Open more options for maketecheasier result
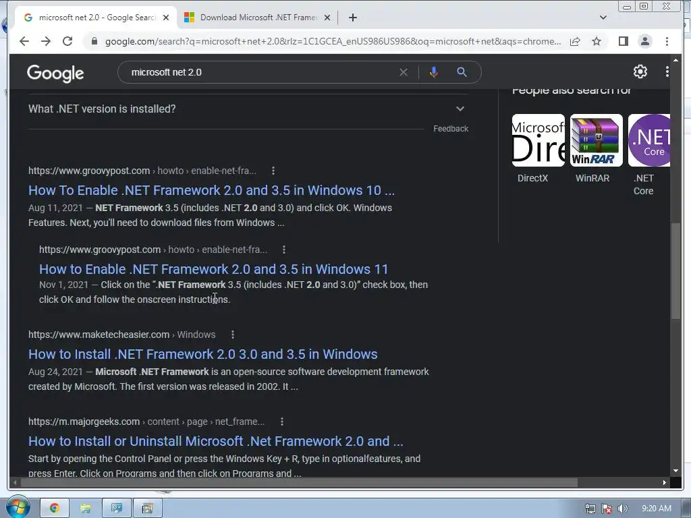 click(x=233, y=335)
